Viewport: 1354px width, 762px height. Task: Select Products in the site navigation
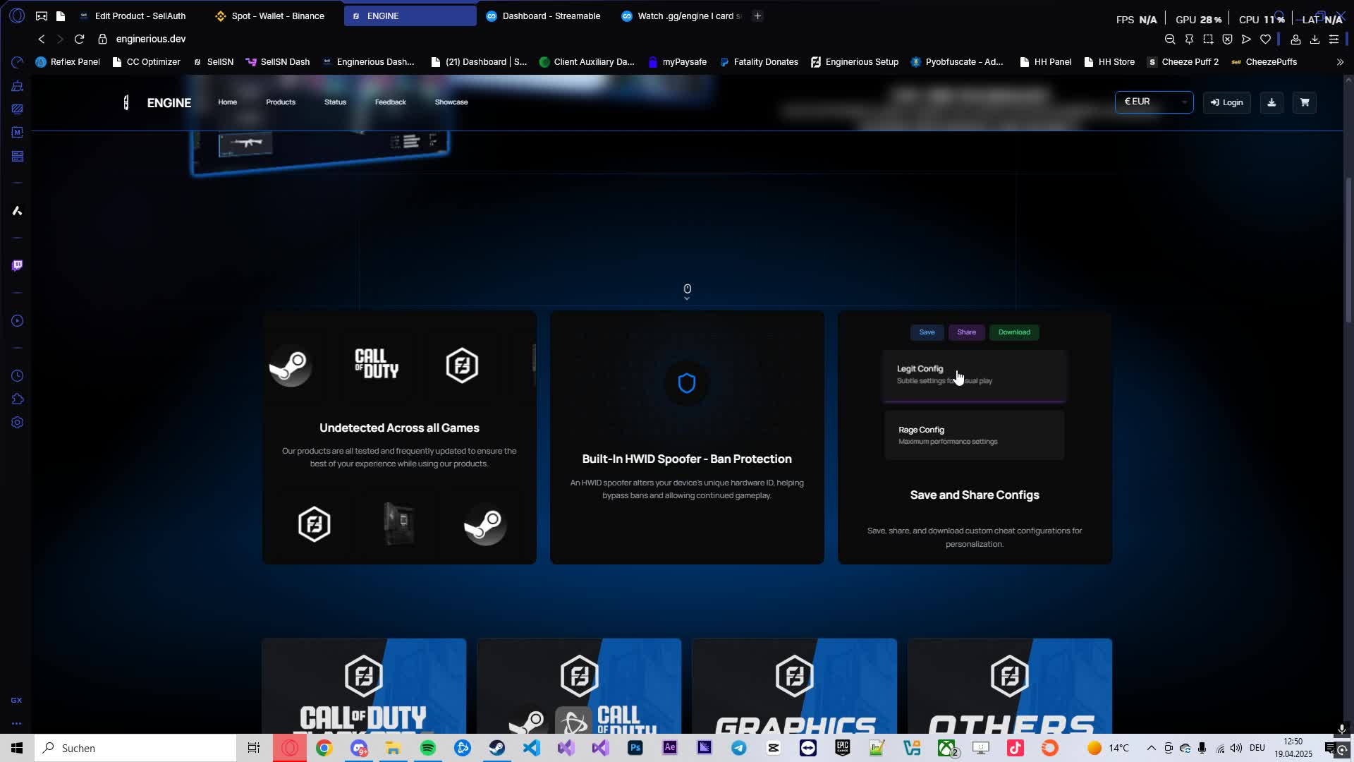[x=280, y=102]
